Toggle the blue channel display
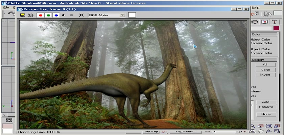This screenshot has width=284, height=135. tap(56, 15)
